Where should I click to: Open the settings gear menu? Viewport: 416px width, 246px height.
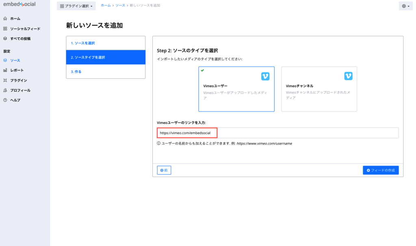click(x=406, y=6)
